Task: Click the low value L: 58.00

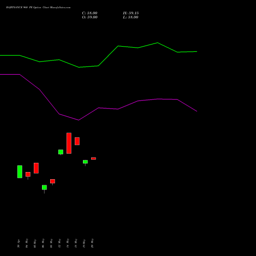Action: coord(131,17)
